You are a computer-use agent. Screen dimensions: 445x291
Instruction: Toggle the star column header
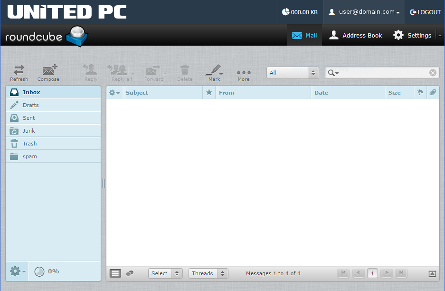coord(208,92)
